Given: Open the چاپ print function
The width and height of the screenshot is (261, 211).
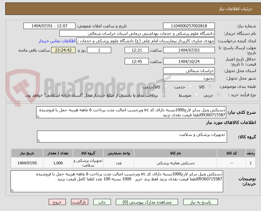Looking at the screenshot, I should point(102,202).
